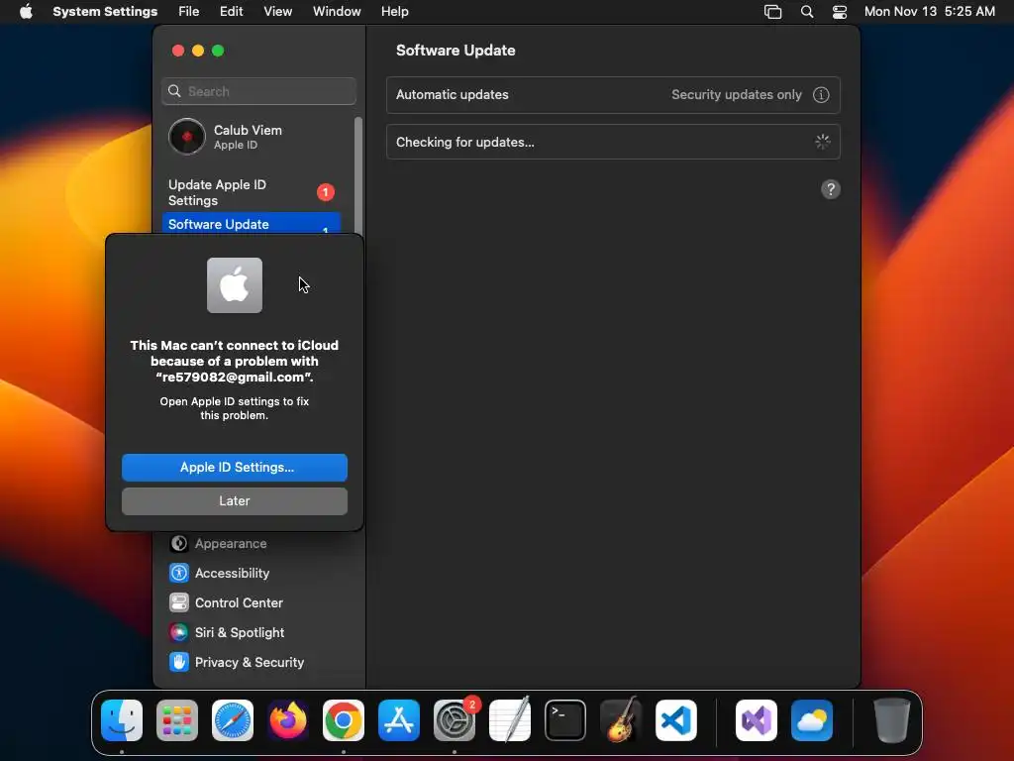The width and height of the screenshot is (1014, 761).
Task: Select Appearance text in the sidebar
Action: click(x=231, y=544)
